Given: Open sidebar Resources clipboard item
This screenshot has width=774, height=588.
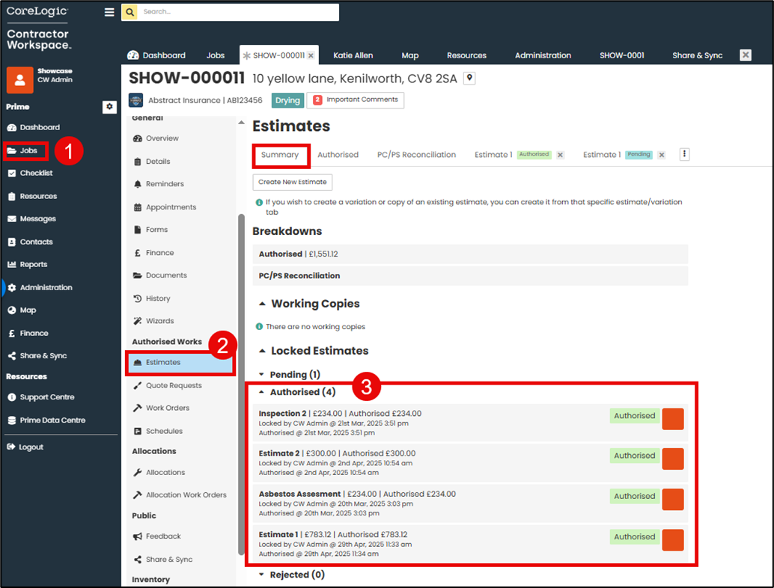Looking at the screenshot, I should coord(33,196).
